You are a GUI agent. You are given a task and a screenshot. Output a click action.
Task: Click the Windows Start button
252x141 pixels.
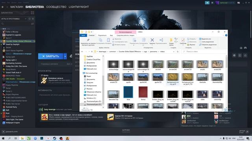click(x=3, y=138)
